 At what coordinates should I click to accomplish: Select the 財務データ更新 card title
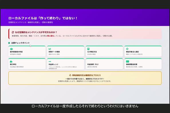click(x=54, y=52)
